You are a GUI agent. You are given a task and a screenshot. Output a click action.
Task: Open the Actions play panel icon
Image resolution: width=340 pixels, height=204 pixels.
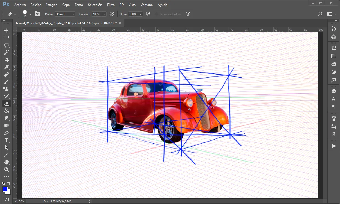pyautogui.click(x=334, y=146)
